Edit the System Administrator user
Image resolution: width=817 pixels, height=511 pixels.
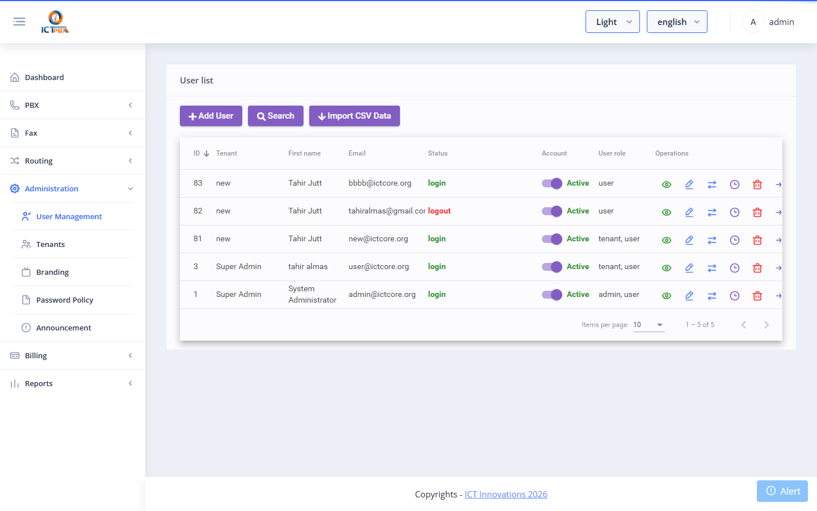tap(689, 296)
